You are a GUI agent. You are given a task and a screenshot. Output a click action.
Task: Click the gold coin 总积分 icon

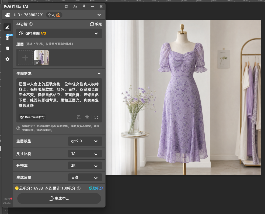17,188
